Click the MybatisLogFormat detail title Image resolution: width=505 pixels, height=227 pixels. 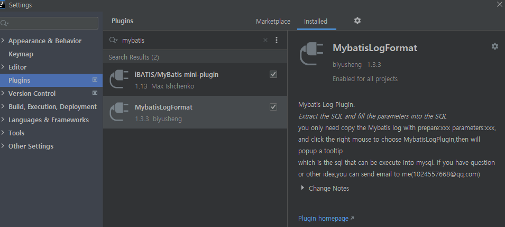point(375,48)
